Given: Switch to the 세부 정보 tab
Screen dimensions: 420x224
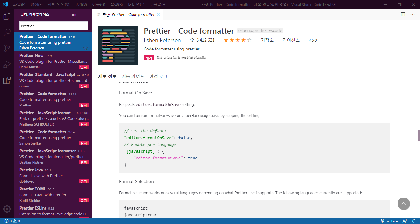Looking at the screenshot, I should tap(107, 76).
